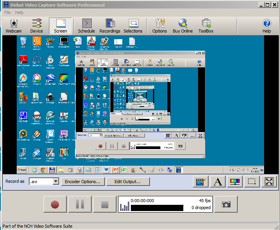
Task: Click the audio level meter
Action: coord(125,206)
